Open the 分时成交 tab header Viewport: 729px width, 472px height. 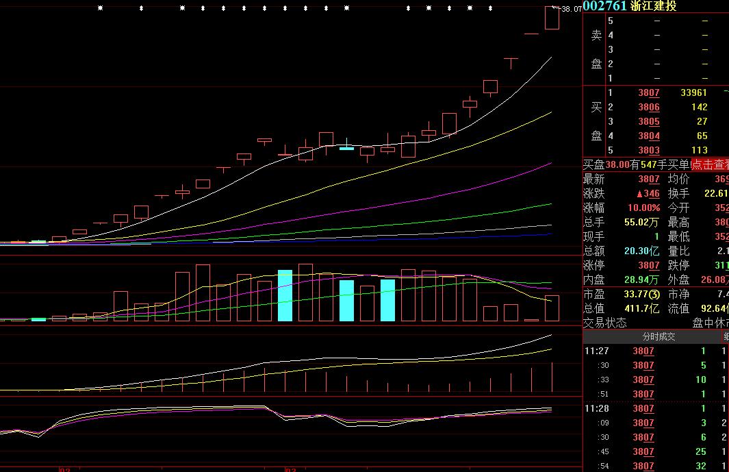point(658,336)
